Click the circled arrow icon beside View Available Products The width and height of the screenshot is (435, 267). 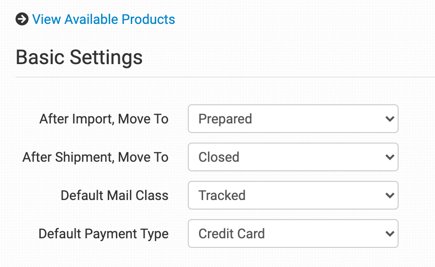pos(22,20)
